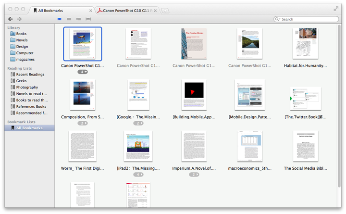Expand Composition bookmark count badge
Image resolution: width=346 pixels, height=214 pixels.
[x=83, y=123]
